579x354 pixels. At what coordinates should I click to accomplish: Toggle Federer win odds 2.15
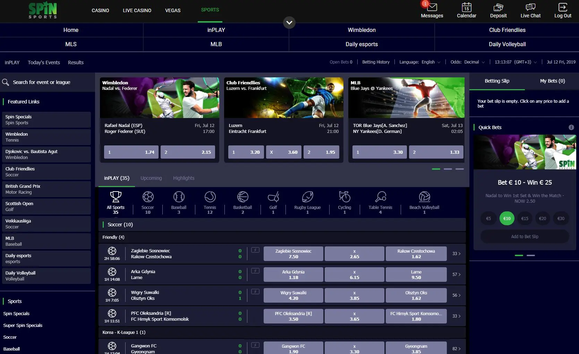[x=188, y=152]
